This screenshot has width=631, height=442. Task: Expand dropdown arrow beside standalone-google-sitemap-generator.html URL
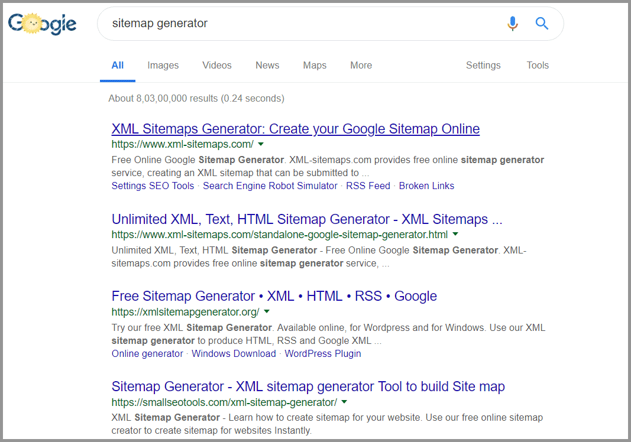click(x=455, y=234)
